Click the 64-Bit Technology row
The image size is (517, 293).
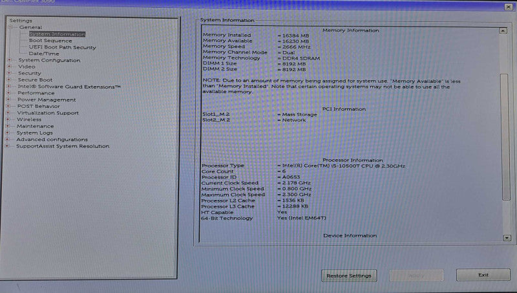pyautogui.click(x=264, y=218)
